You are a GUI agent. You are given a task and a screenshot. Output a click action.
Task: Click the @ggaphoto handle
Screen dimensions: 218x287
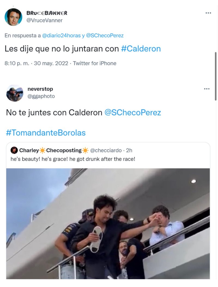[x=41, y=96]
